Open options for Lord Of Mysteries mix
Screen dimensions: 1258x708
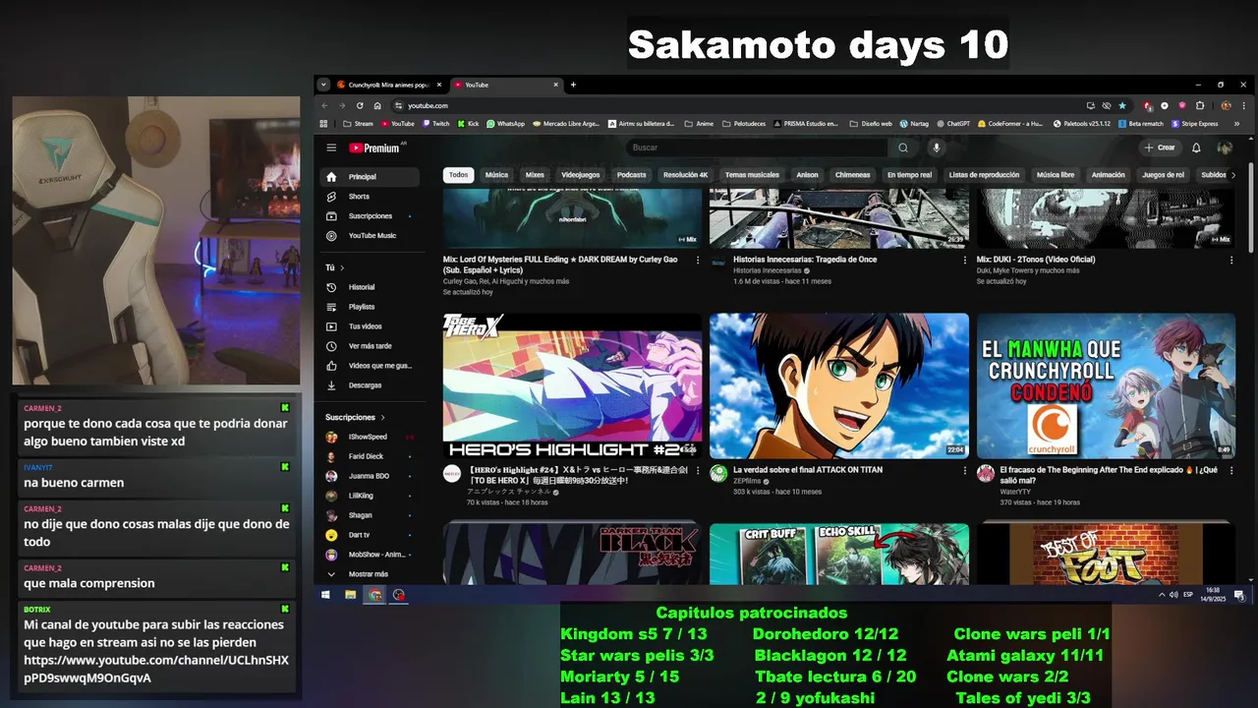tap(698, 261)
